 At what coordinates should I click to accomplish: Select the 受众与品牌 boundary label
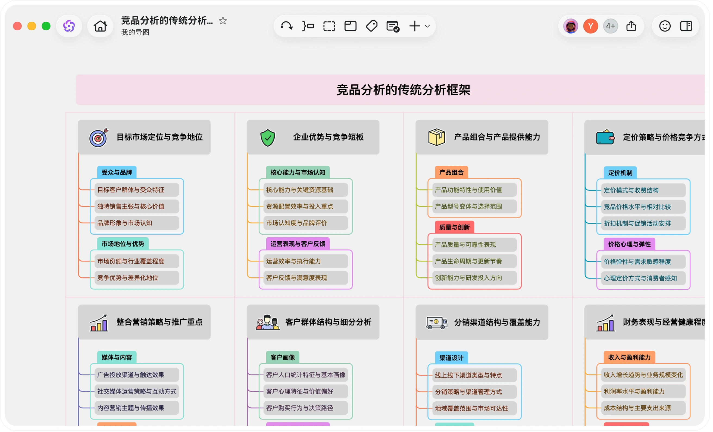pyautogui.click(x=117, y=173)
